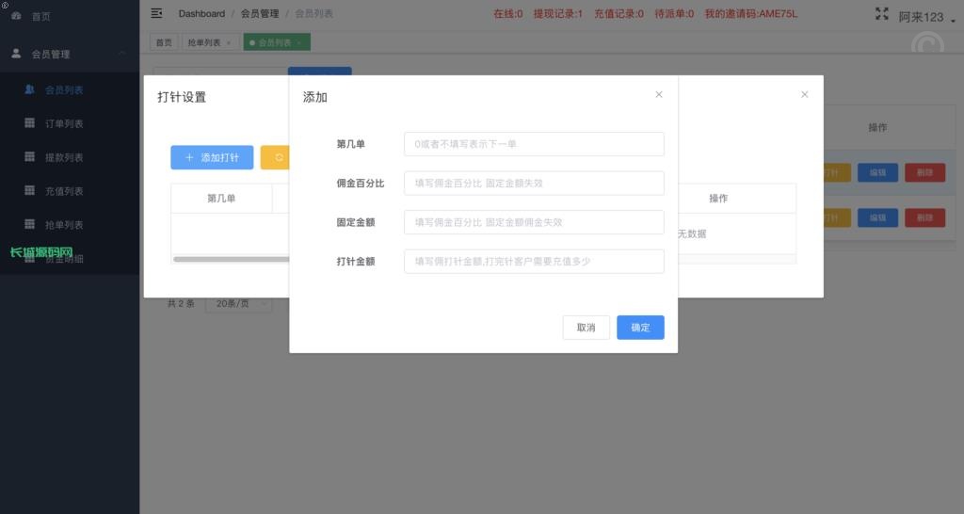Image resolution: width=964 pixels, height=514 pixels.
Task: Open 抢单列表 in the sidebar
Action: click(x=64, y=225)
